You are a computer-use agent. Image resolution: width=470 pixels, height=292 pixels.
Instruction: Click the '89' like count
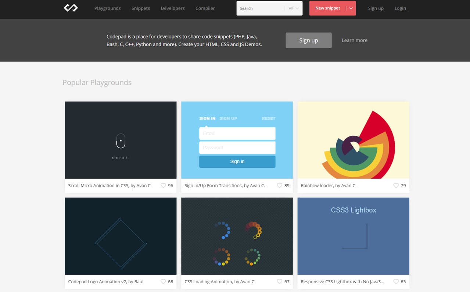click(287, 186)
